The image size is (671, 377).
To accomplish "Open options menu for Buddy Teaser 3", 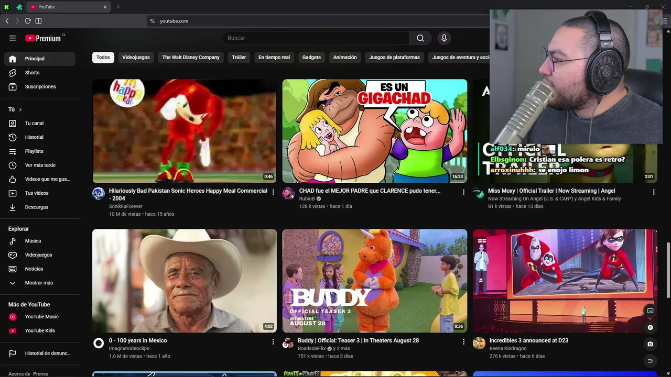I will pos(463,342).
